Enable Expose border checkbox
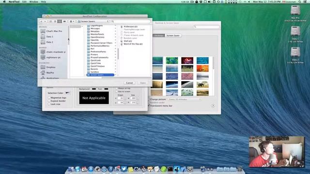Image resolution: width=310 pixels, height=174 pixels. [x=49, y=101]
